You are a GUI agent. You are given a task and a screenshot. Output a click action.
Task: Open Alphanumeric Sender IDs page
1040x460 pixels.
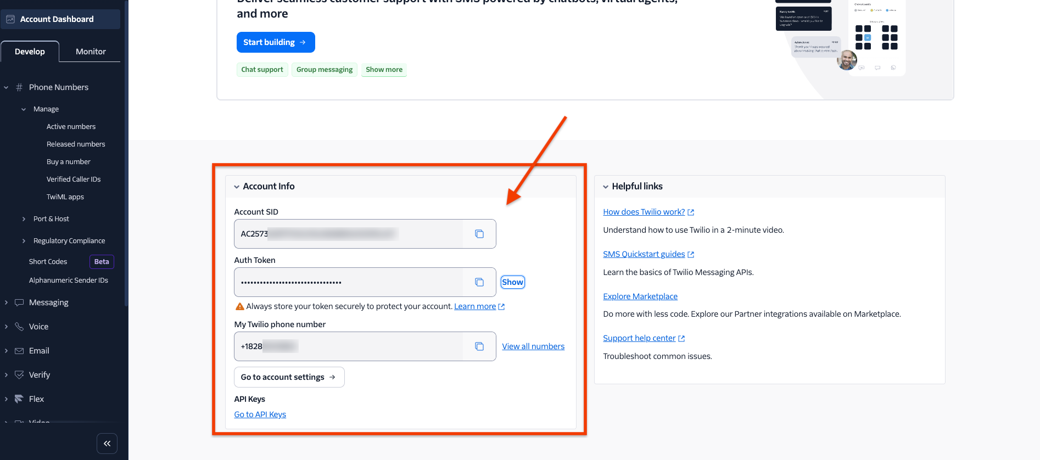69,281
